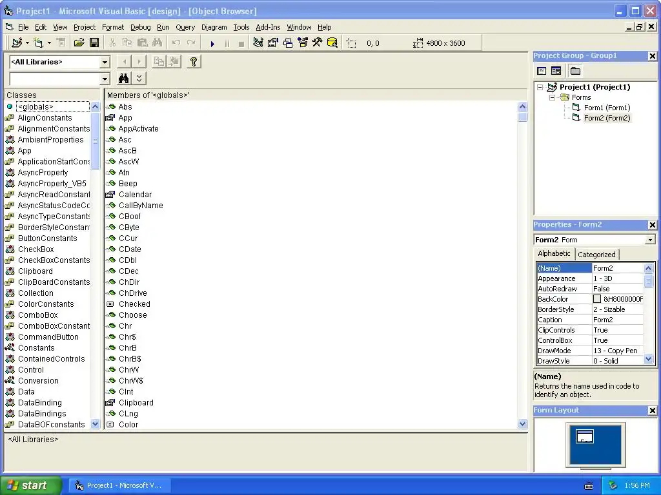Click the Add Form toolbar icon
Viewport: 661px width, 495px height.
[x=39, y=43]
